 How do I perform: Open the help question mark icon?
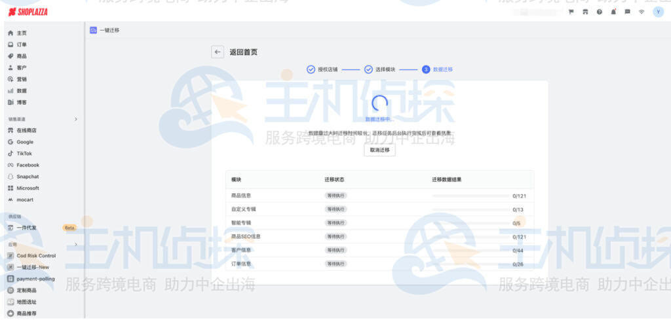click(x=599, y=12)
